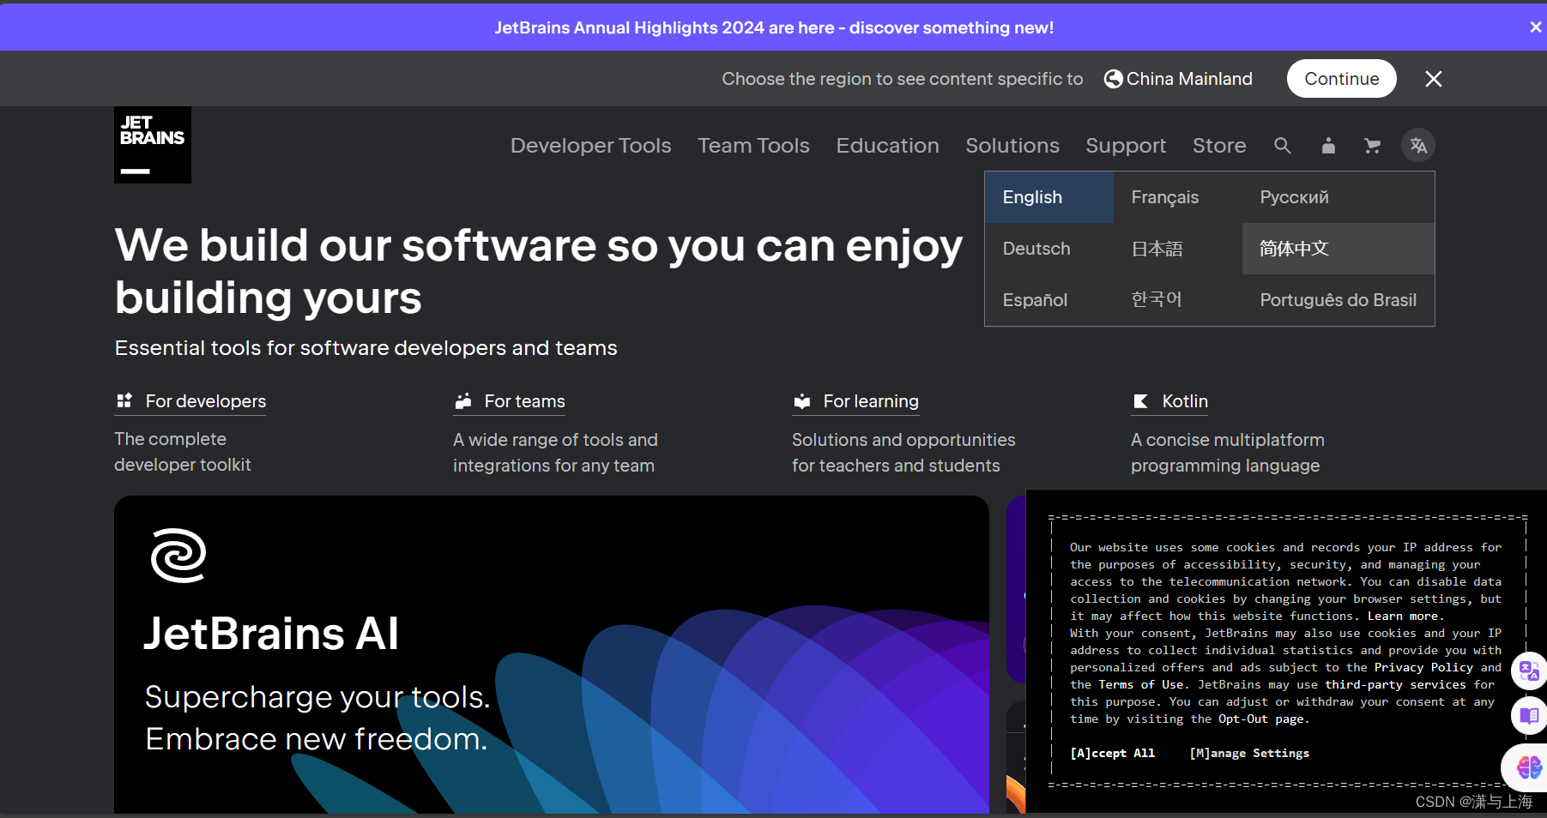Click the brain AI assistant floating icon

tap(1527, 767)
